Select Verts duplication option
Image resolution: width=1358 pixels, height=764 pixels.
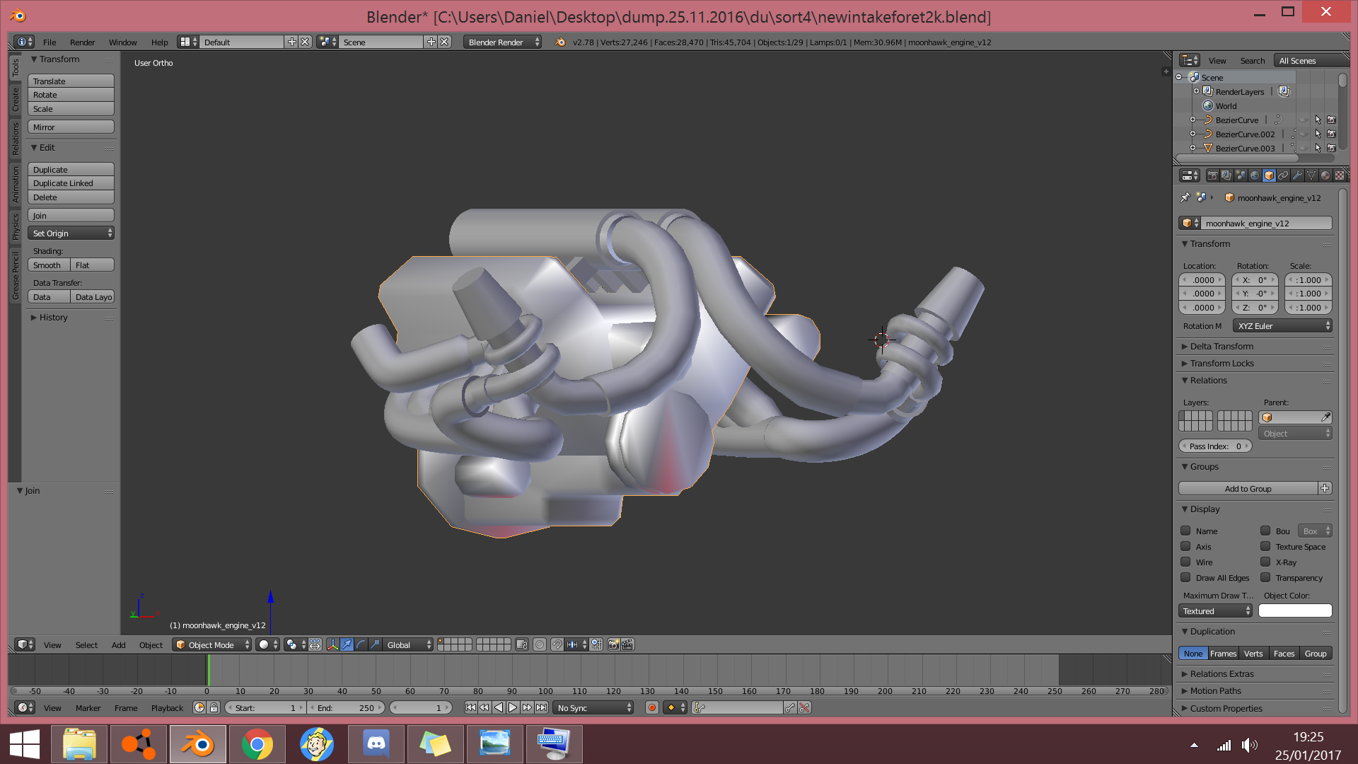tap(1253, 653)
